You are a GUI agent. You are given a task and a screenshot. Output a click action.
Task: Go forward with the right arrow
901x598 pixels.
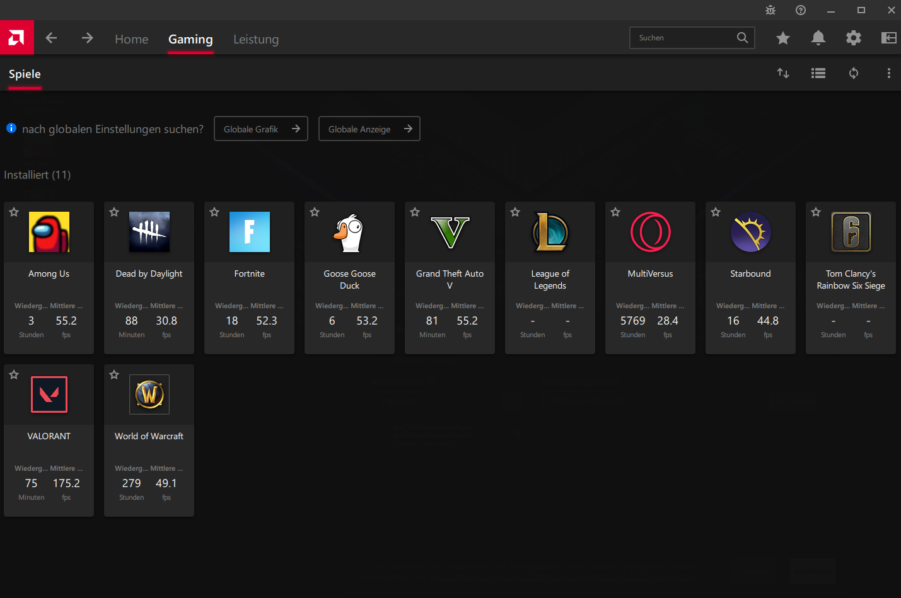click(x=87, y=38)
